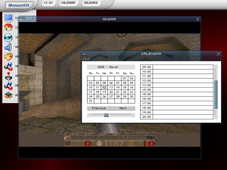Click the face portrait in Quake status bar
This screenshot has height=170, width=227.
tap(100, 143)
